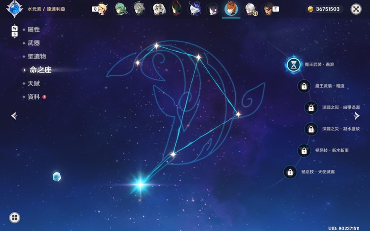Viewport: 370px width, 231px height.
Task: Select the white-haired character portrait with badge
Action: pyautogui.click(x=250, y=9)
